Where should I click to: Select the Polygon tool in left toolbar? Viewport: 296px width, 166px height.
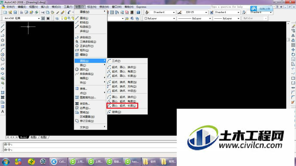tap(3, 40)
